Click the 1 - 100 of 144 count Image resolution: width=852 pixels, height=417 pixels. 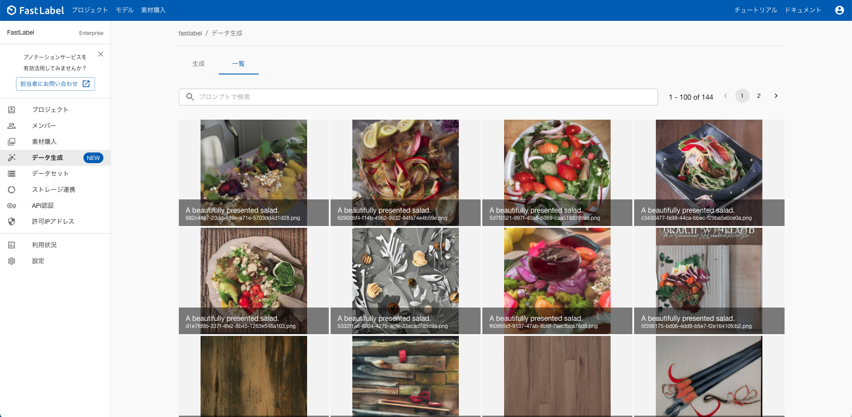coord(691,97)
